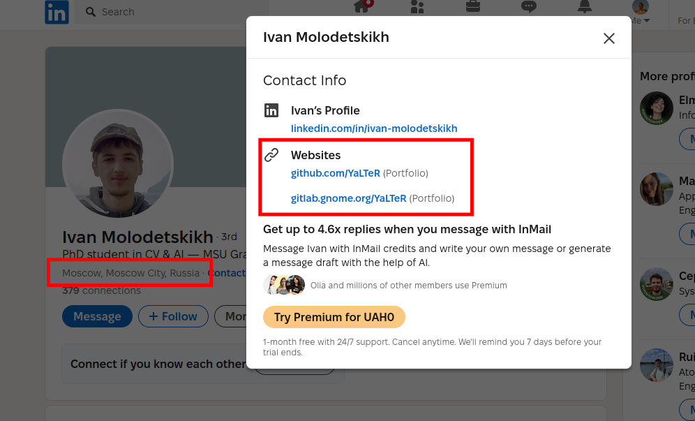
Task: Open the first suggested profile's avatar in the sidebar
Action: click(x=656, y=108)
